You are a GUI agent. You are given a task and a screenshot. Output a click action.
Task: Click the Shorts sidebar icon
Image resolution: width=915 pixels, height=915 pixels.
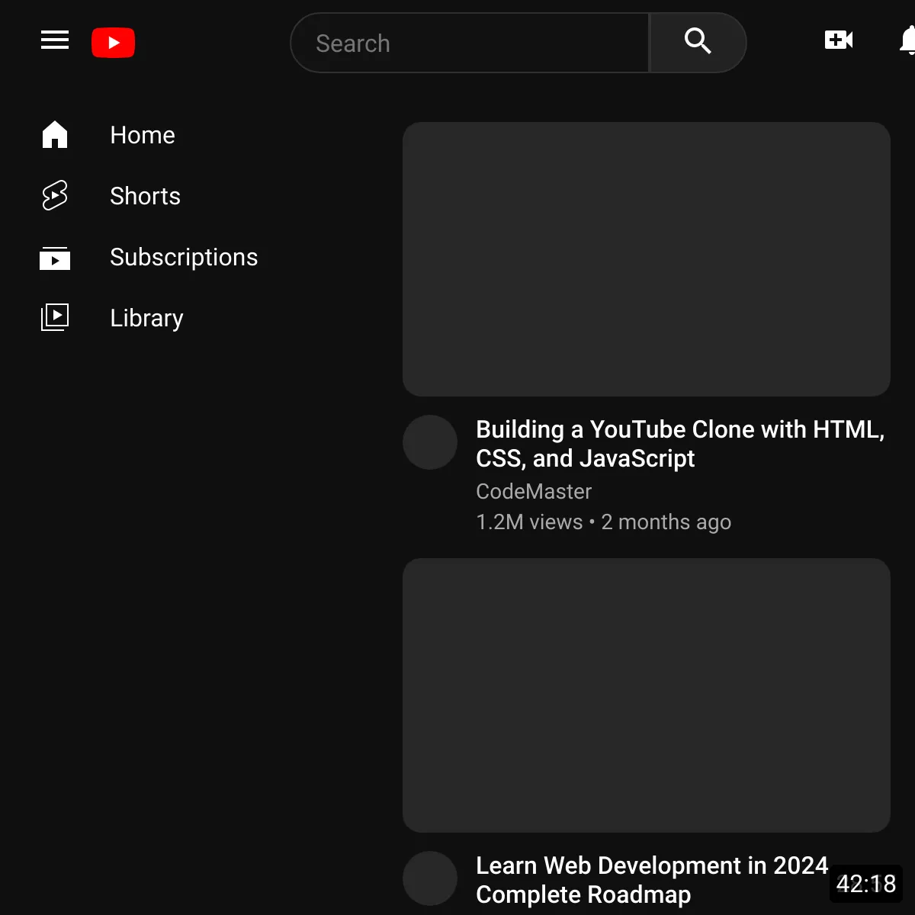[55, 196]
